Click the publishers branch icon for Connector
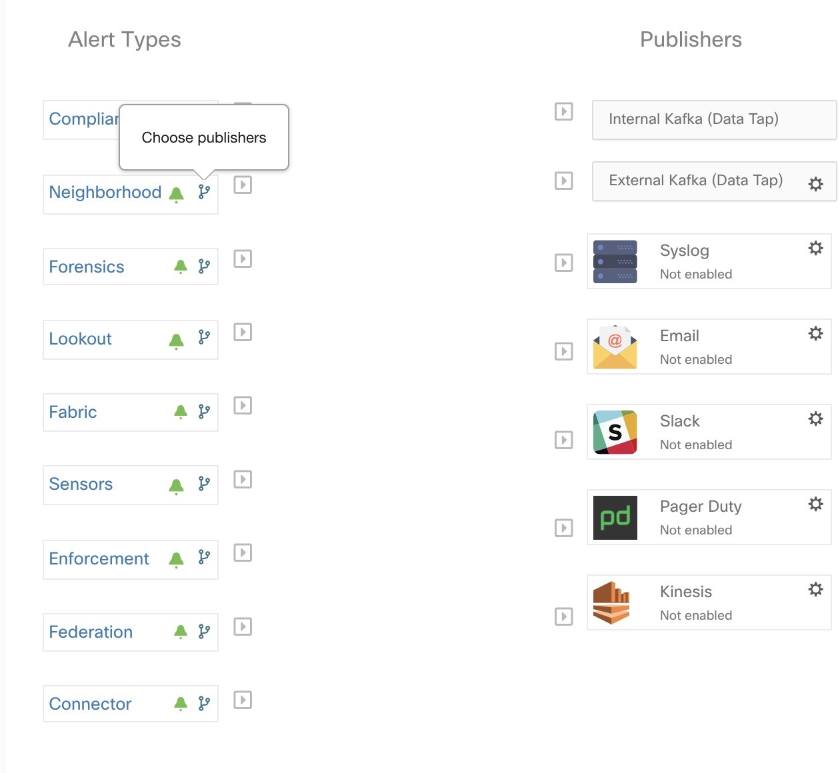838x773 pixels. tap(204, 704)
